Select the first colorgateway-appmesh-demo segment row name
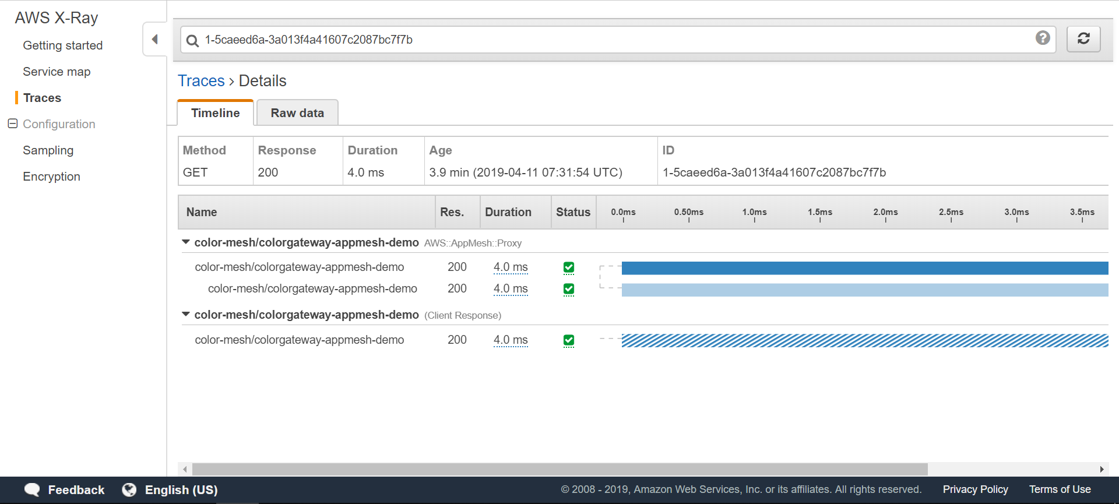This screenshot has width=1119, height=504. [x=299, y=267]
